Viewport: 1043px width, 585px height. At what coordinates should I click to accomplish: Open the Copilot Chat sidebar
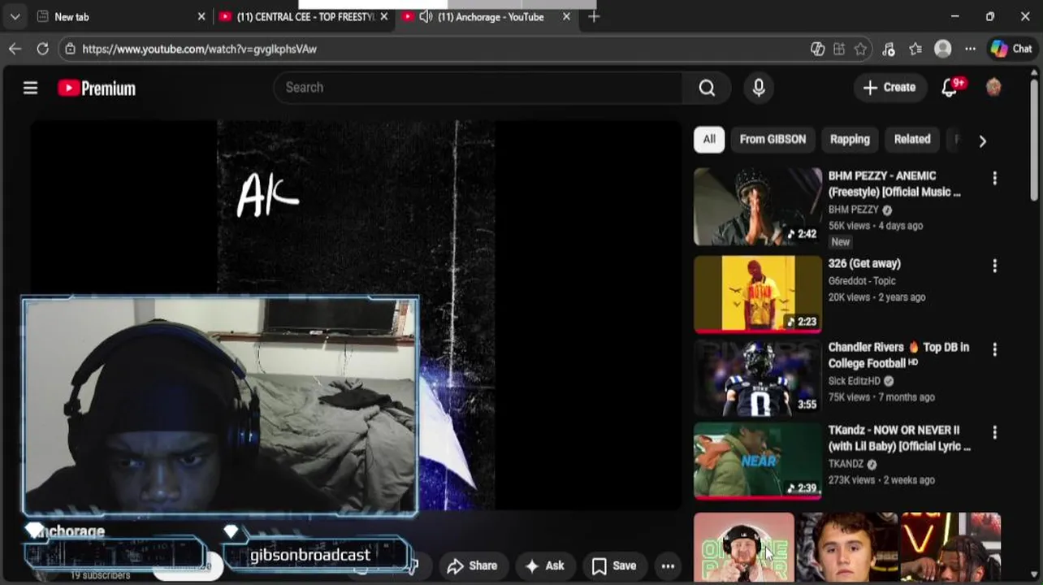[x=1011, y=49]
